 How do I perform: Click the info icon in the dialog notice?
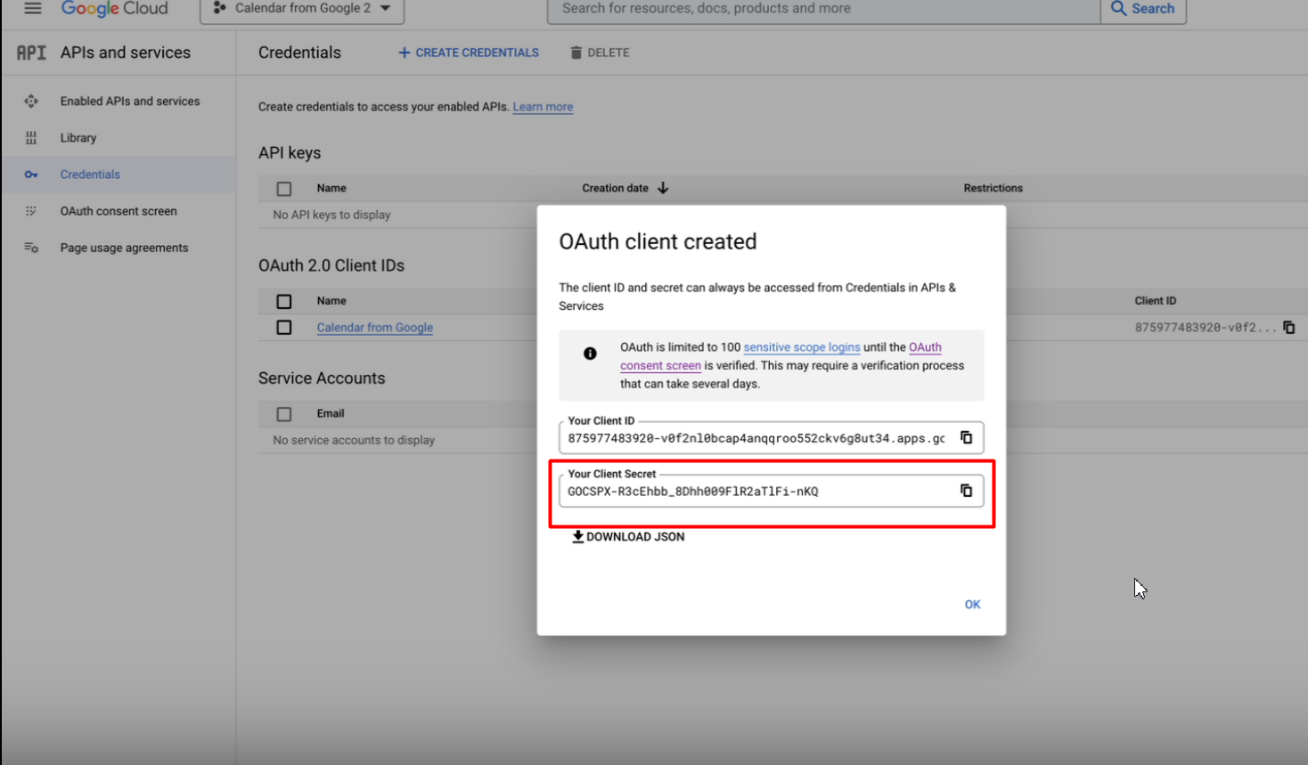pyautogui.click(x=590, y=354)
